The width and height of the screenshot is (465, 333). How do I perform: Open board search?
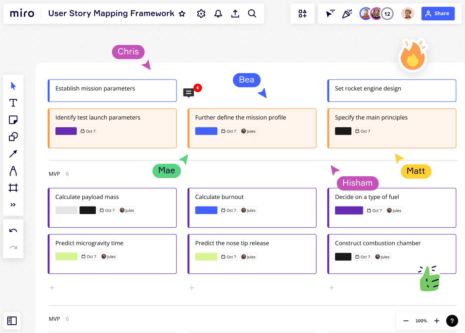(252, 13)
